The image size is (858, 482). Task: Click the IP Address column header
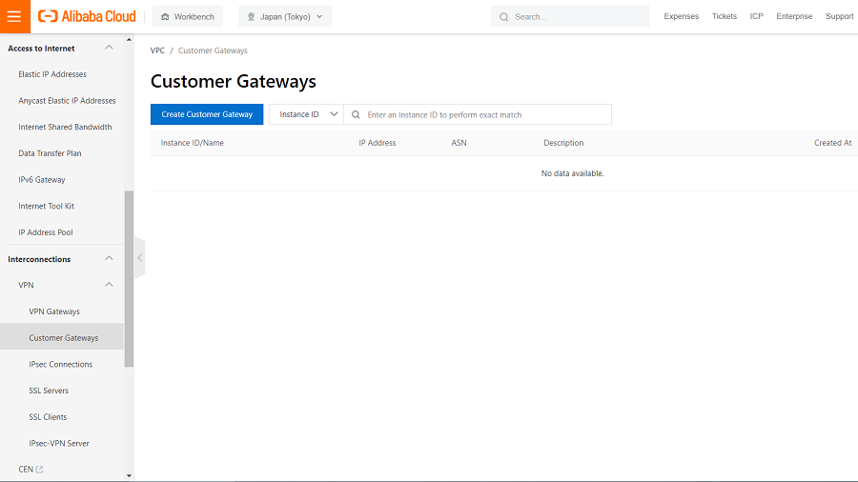pyautogui.click(x=377, y=143)
